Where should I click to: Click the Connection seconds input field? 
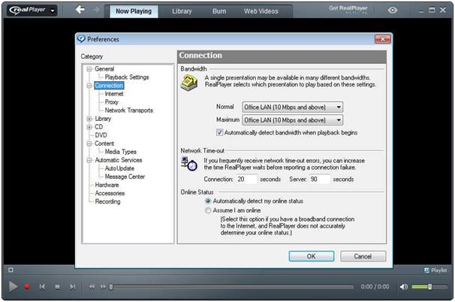pyautogui.click(x=247, y=179)
